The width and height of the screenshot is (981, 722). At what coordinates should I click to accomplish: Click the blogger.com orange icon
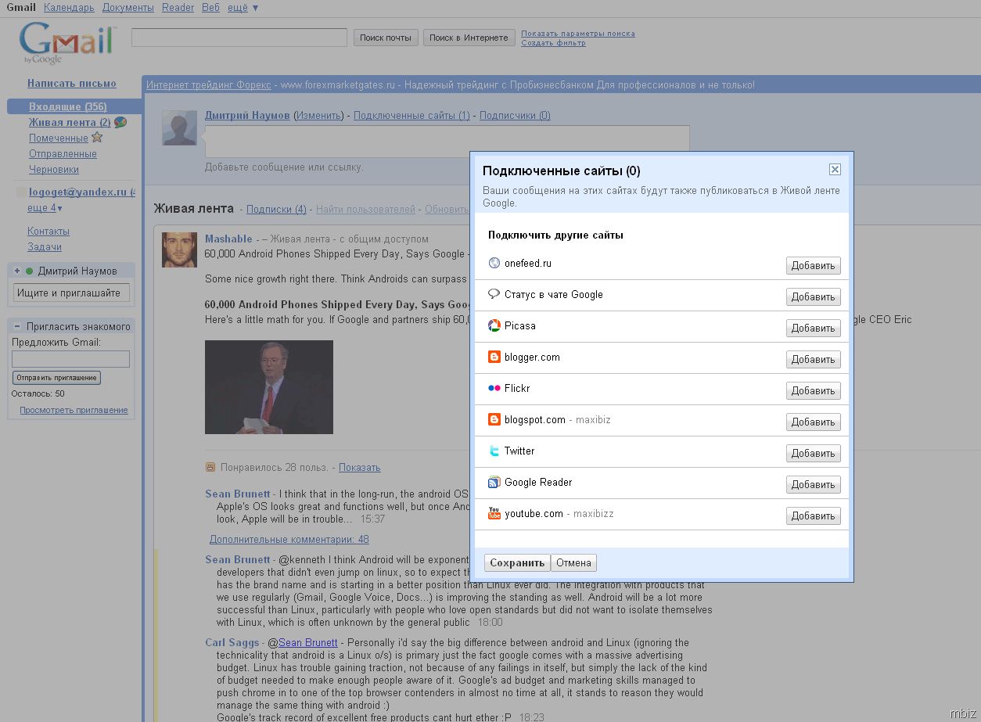point(494,357)
